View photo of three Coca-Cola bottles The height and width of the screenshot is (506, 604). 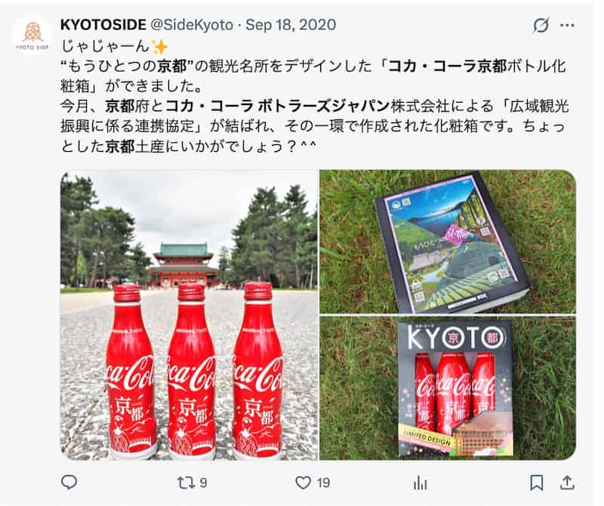190,315
